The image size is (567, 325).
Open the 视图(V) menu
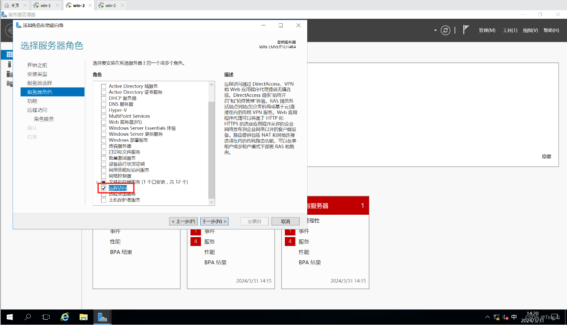pos(530,30)
